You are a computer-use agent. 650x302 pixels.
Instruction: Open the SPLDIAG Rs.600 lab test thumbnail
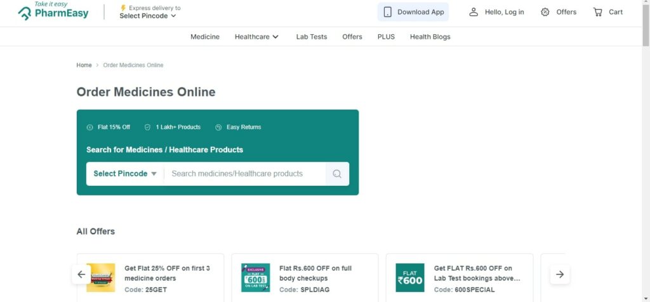pyautogui.click(x=255, y=277)
